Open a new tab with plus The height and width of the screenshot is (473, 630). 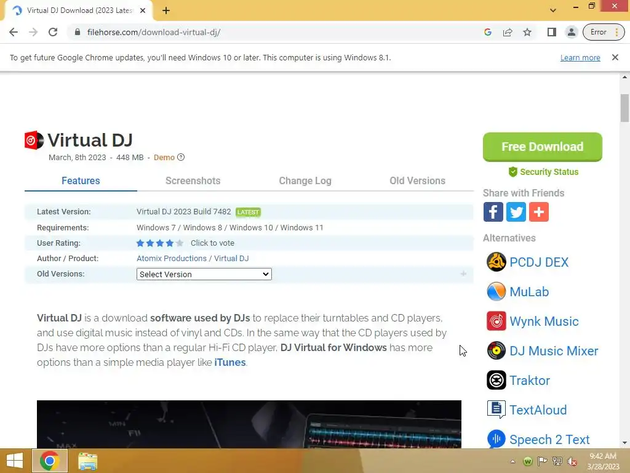pos(166,10)
